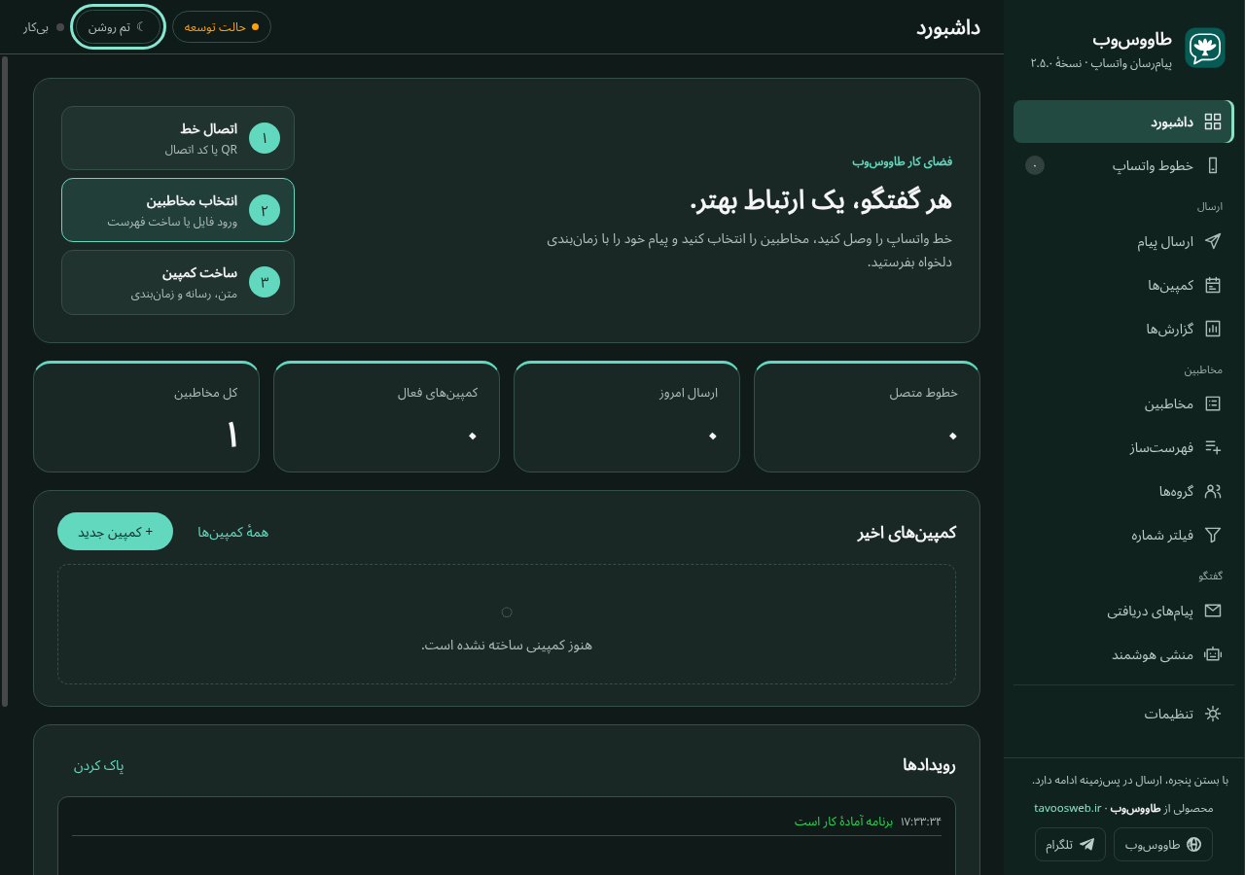Select step ۱ اتصال خط card

(x=178, y=138)
